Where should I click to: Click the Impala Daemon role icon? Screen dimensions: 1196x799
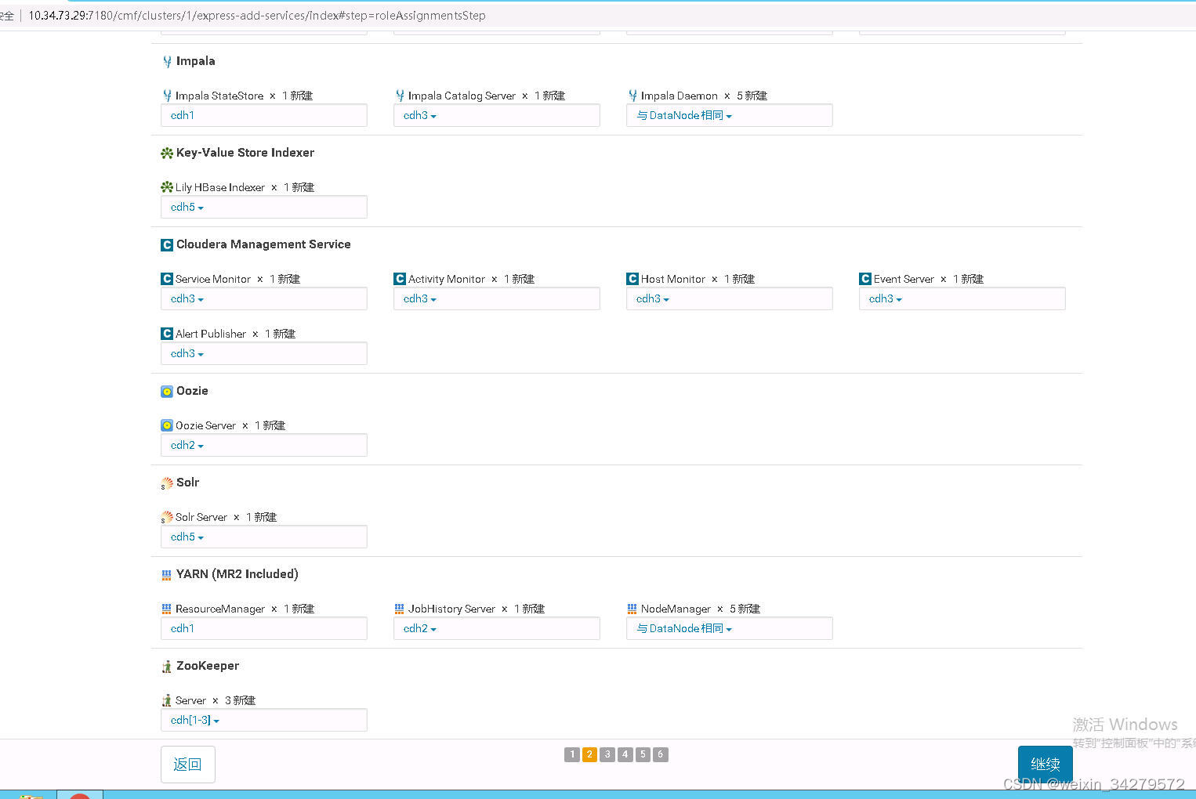632,96
